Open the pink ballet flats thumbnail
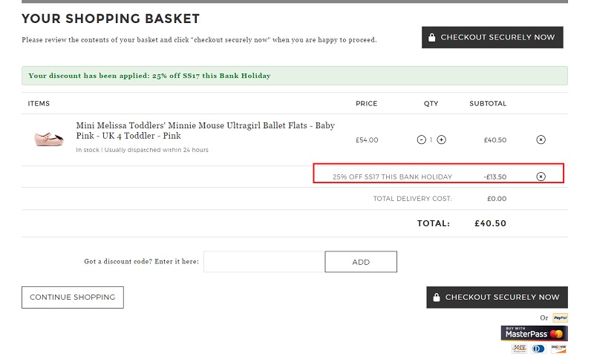Image resolution: width=594 pixels, height=362 pixels. (49, 139)
